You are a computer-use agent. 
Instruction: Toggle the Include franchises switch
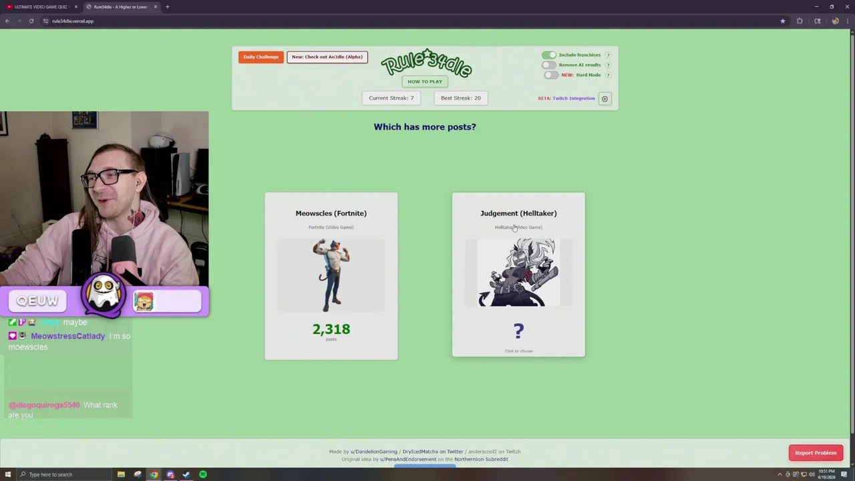click(x=548, y=55)
